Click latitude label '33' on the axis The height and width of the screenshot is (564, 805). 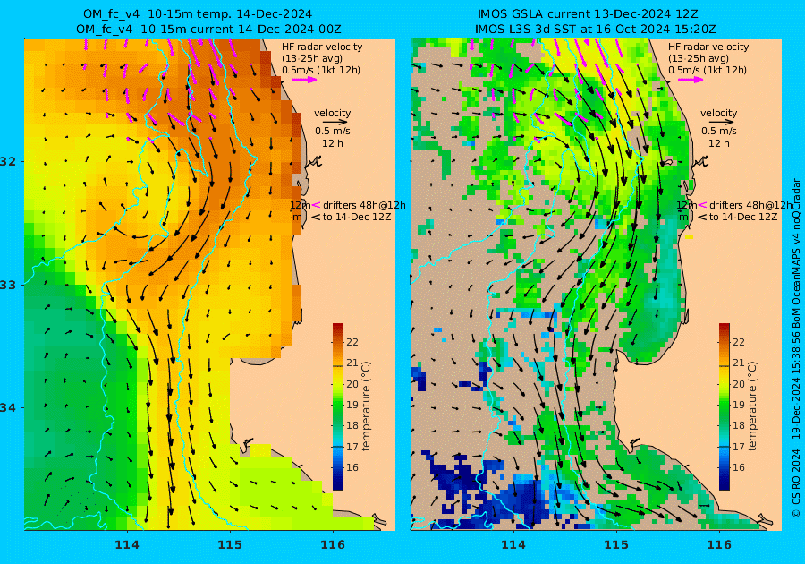pos(8,285)
